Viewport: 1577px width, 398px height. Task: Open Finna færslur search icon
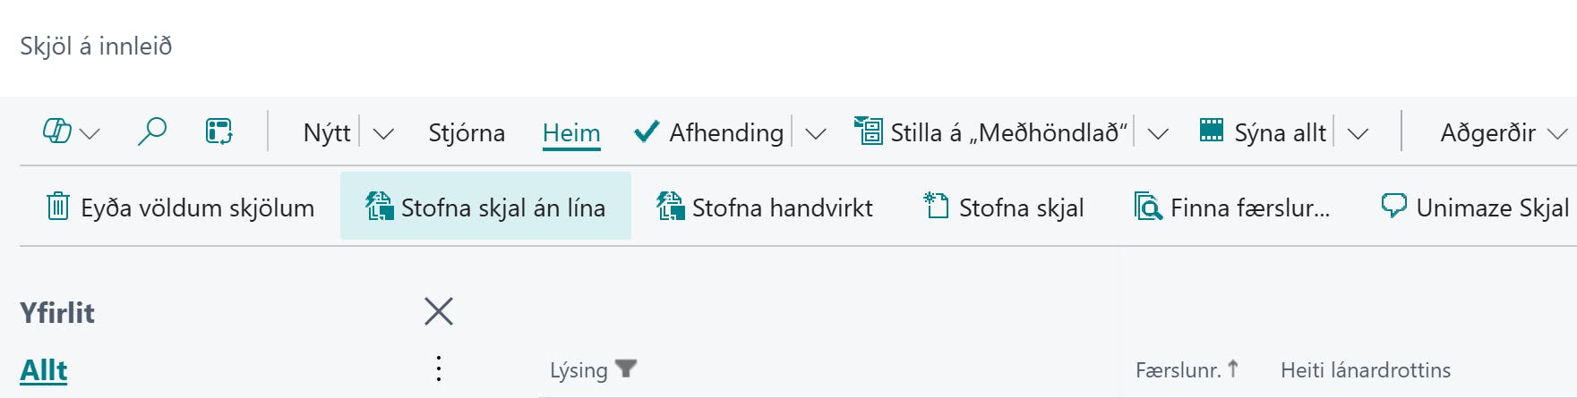click(x=1147, y=207)
